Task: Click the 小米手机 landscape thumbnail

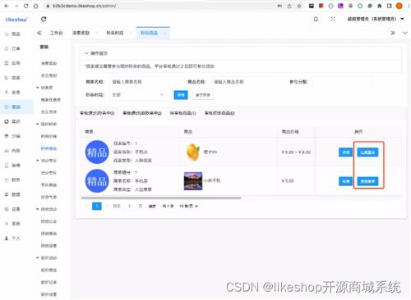Action: pos(193,181)
